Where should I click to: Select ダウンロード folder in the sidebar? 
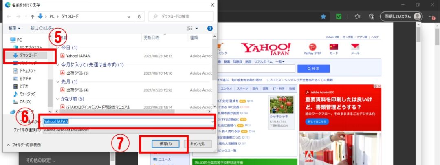pyautogui.click(x=28, y=55)
